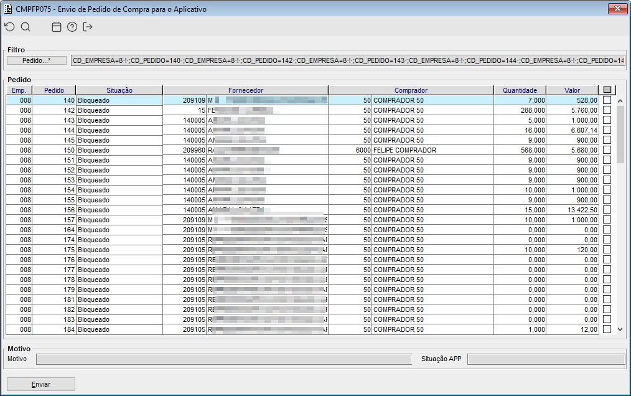The width and height of the screenshot is (631, 396).
Task: Close the CMPFP075 window
Action: click(x=617, y=9)
